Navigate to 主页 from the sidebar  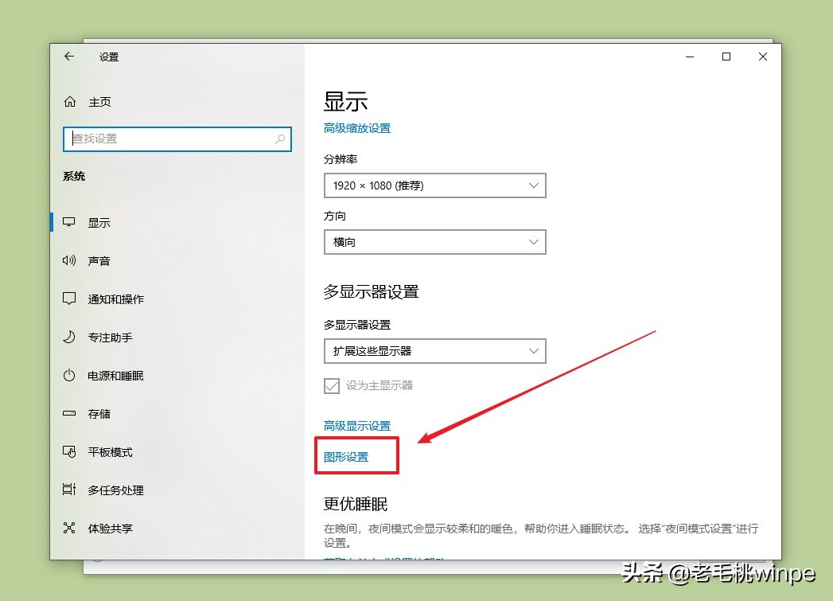tap(100, 102)
